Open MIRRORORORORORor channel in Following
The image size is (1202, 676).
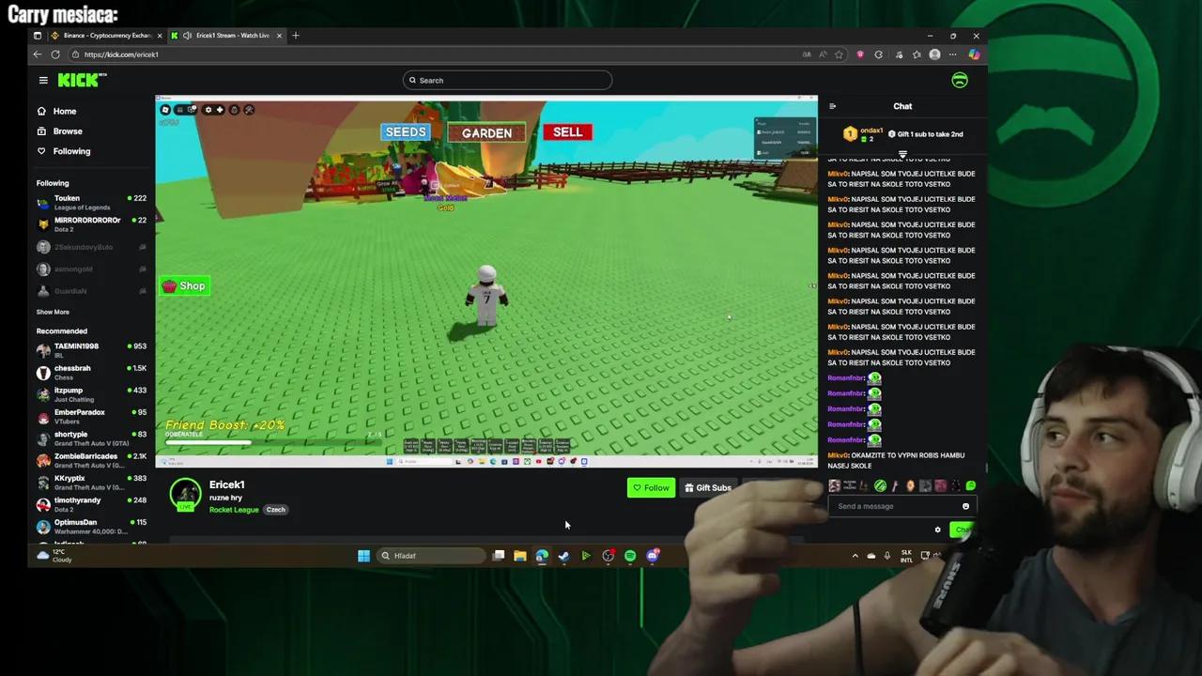coord(91,224)
